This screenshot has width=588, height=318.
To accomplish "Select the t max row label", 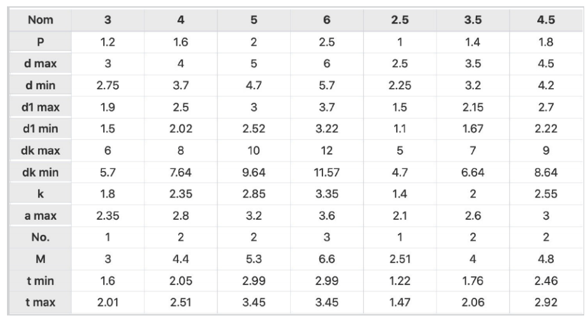I will click(40, 302).
